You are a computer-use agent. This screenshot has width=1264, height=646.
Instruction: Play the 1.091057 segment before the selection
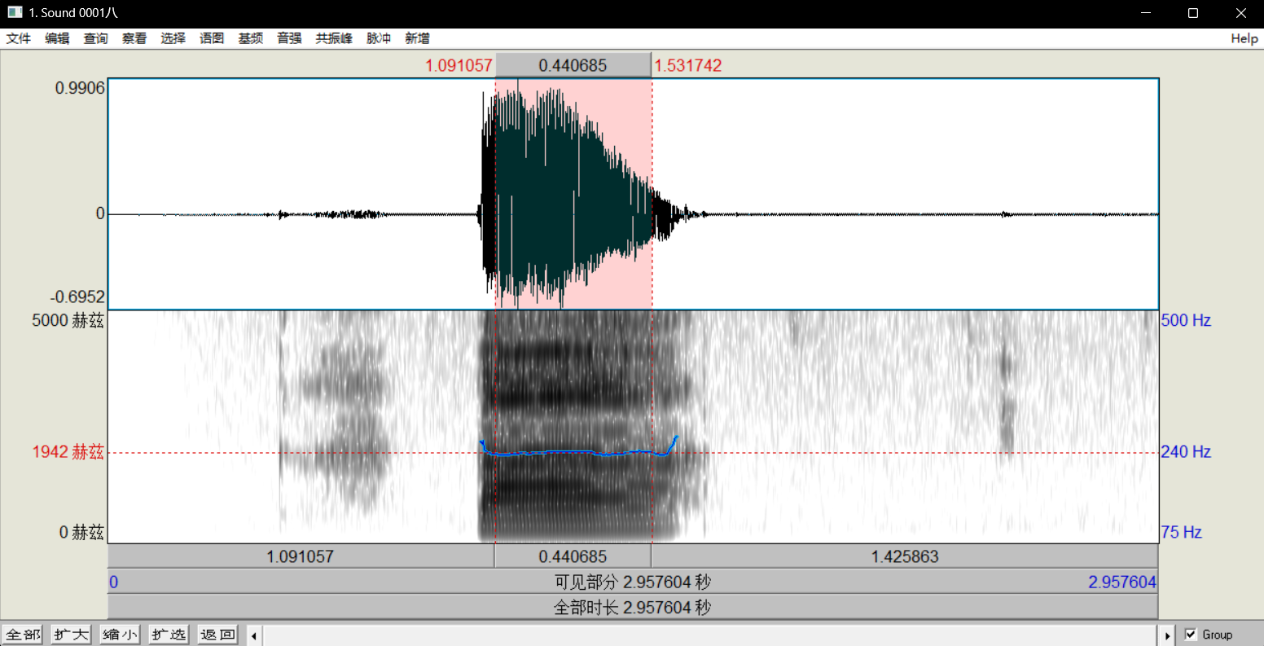[x=301, y=556]
